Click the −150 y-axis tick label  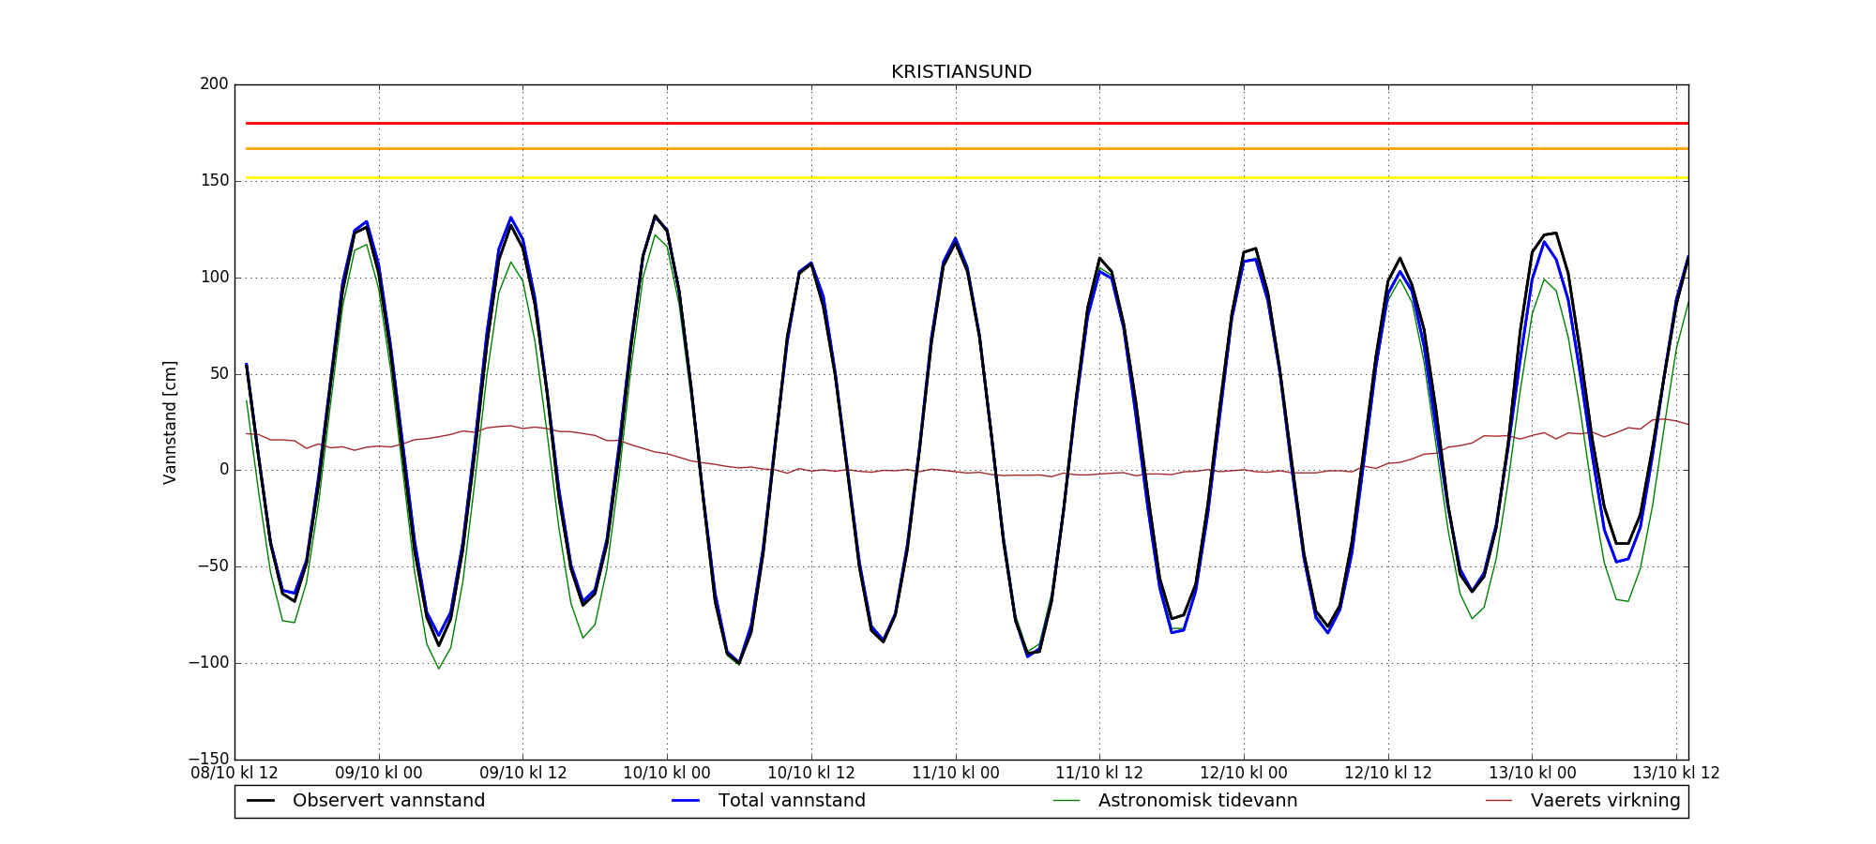point(208,759)
